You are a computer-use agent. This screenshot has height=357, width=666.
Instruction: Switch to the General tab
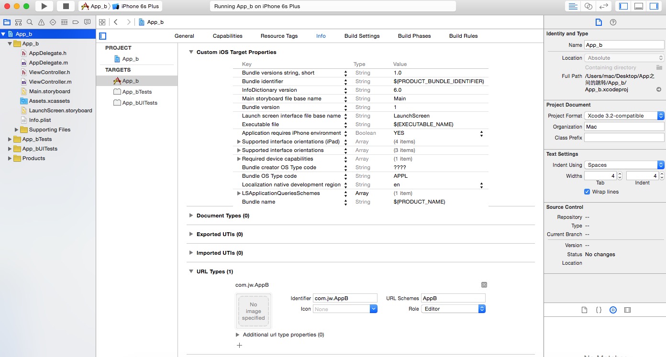click(184, 36)
